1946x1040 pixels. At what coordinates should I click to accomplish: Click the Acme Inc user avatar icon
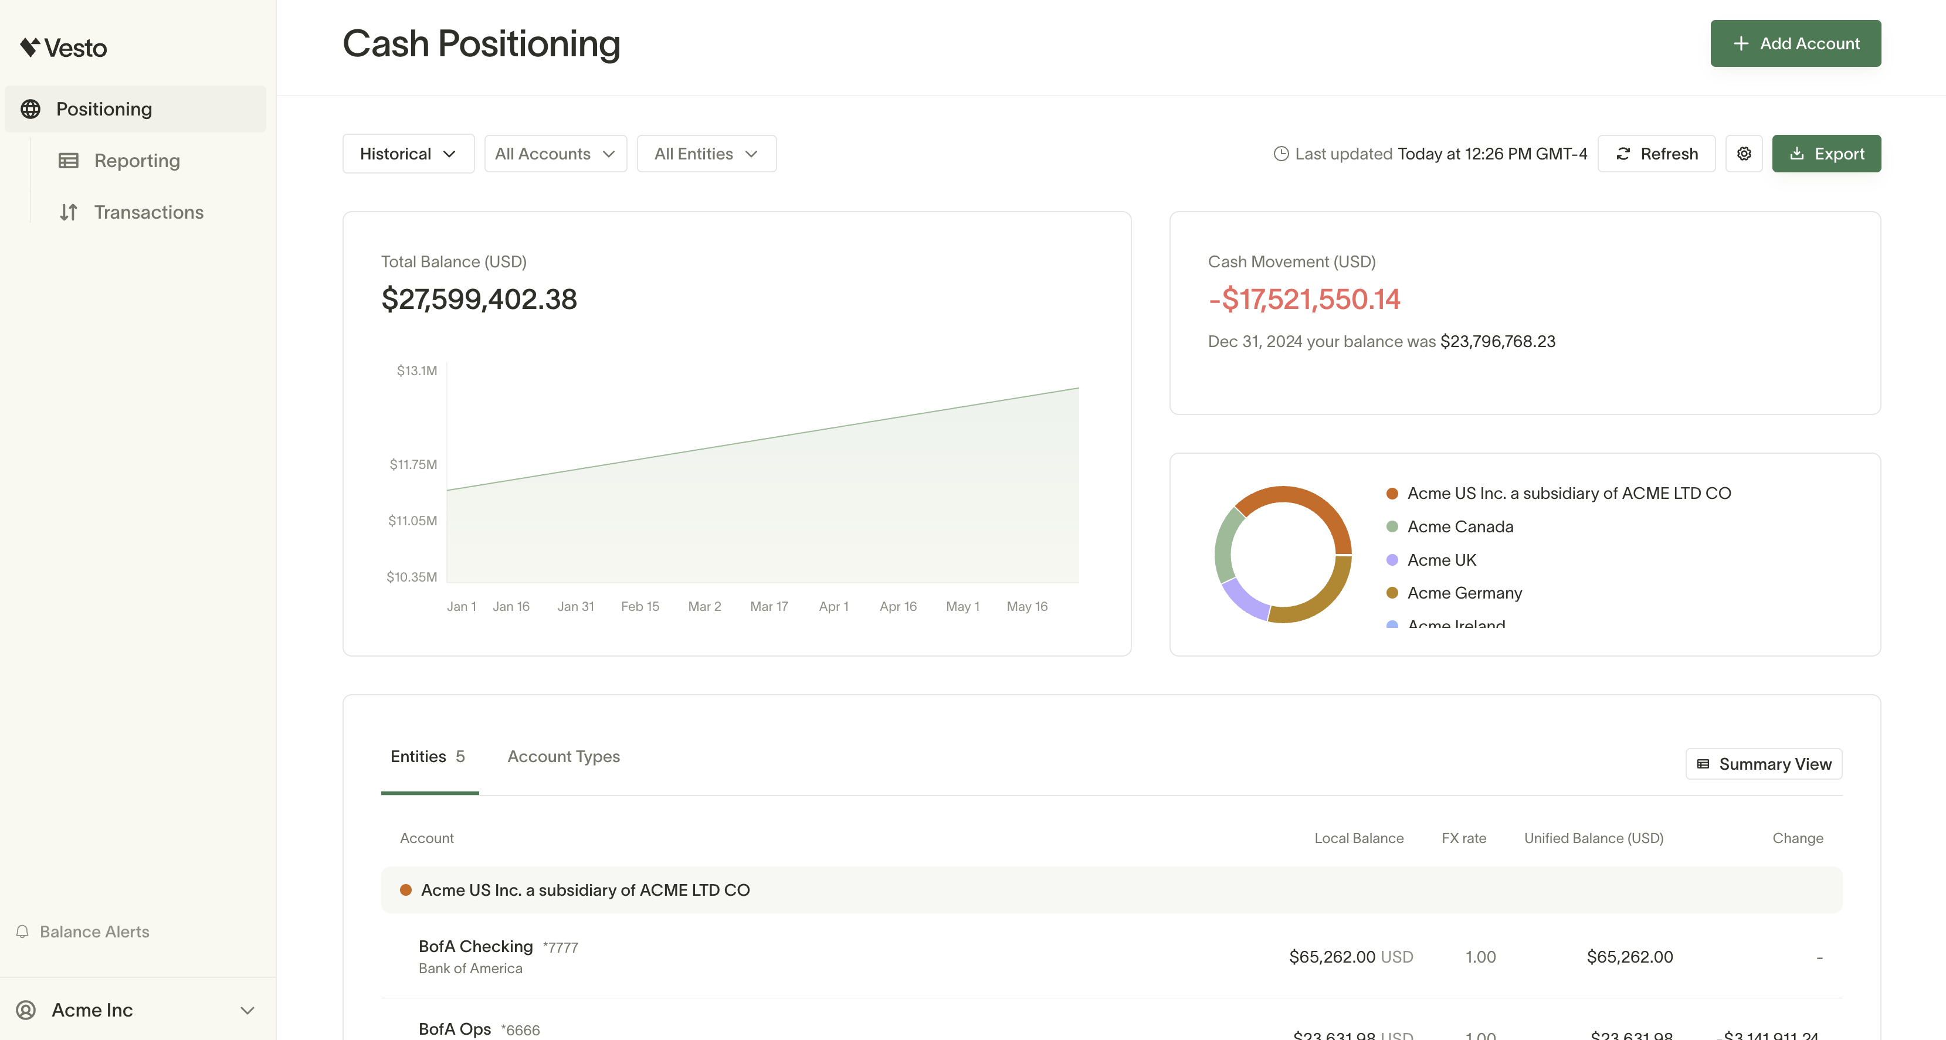26,1010
